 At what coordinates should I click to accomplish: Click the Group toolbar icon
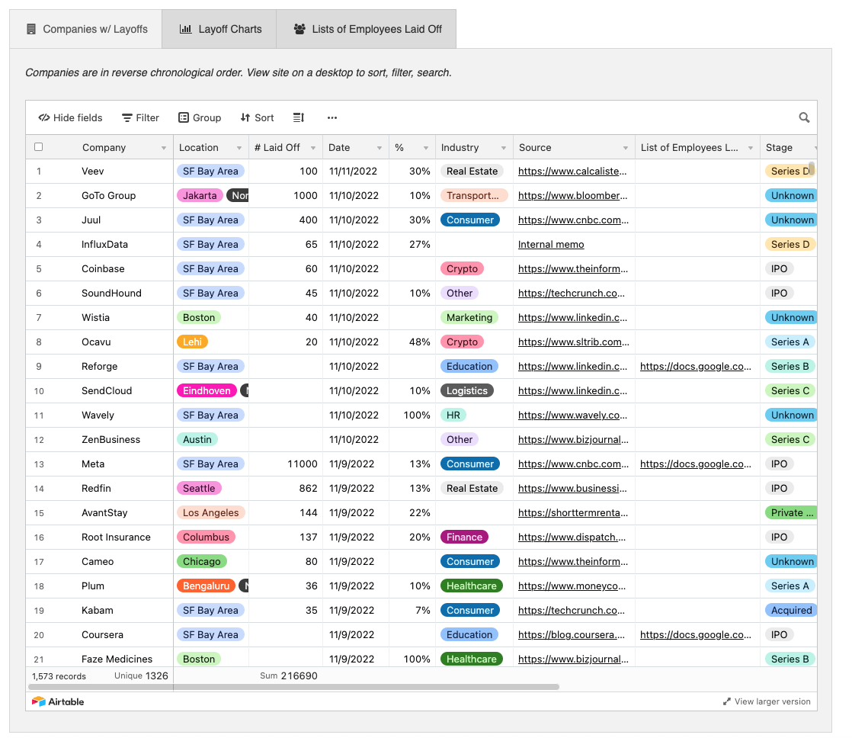[184, 117]
